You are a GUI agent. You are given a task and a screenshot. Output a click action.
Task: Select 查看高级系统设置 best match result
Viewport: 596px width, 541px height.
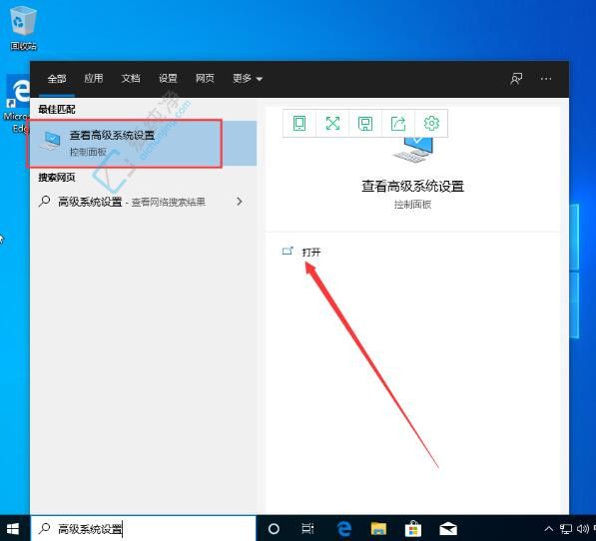[143, 143]
